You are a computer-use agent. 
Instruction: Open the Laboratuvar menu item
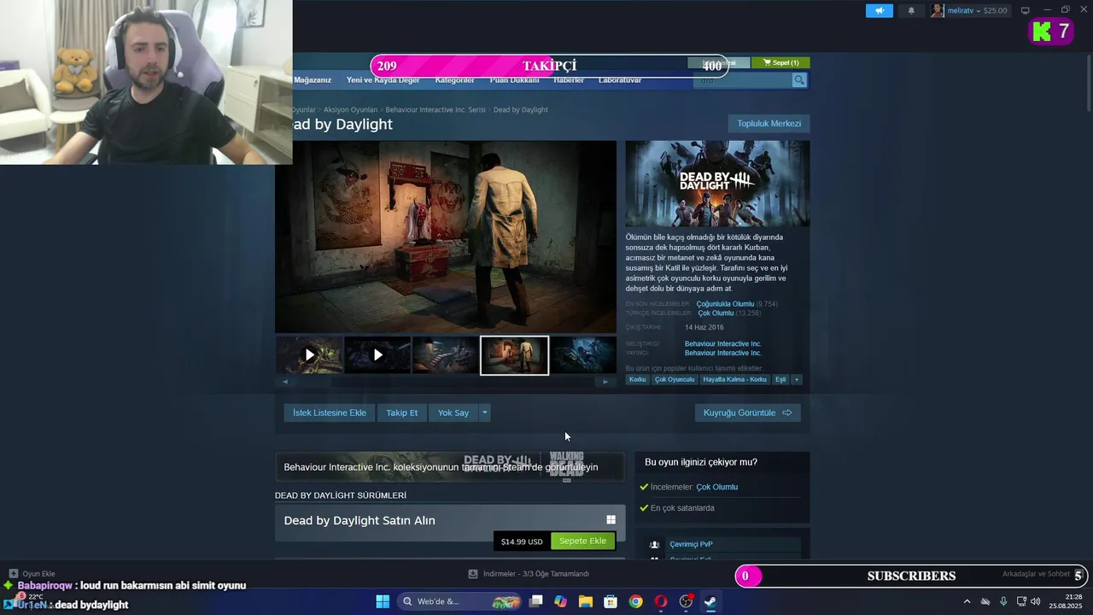coord(620,80)
